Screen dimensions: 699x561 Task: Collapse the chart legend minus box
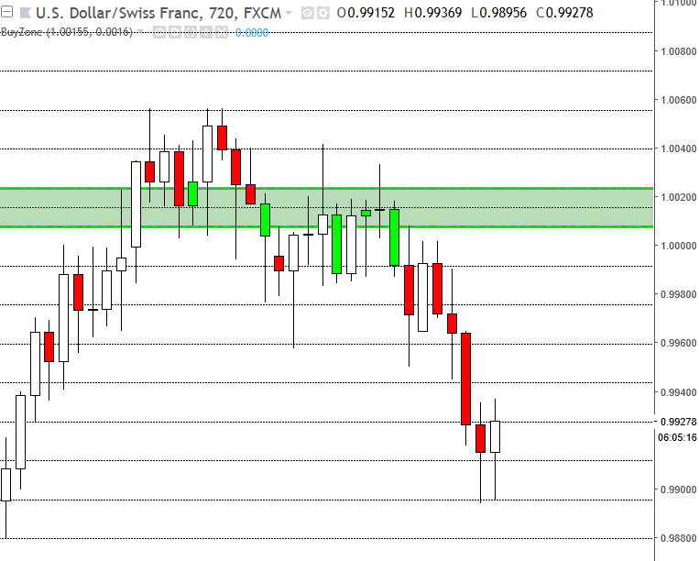[x=6, y=12]
